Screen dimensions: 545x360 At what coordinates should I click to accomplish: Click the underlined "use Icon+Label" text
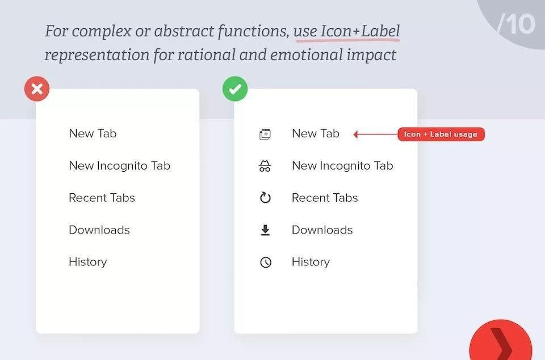click(x=346, y=31)
